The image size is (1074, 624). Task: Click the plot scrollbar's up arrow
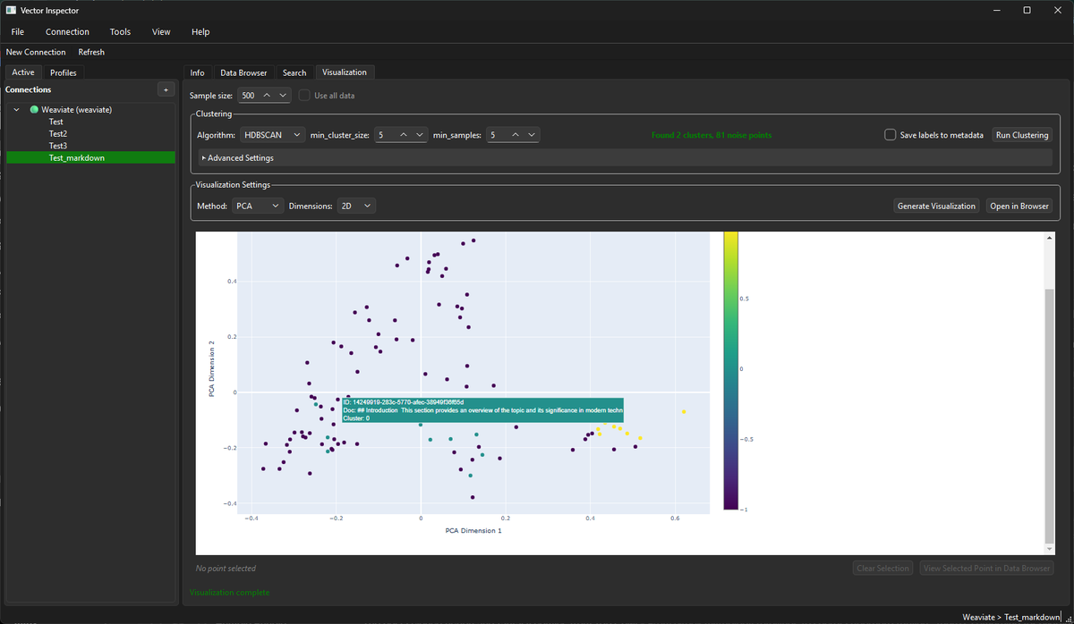(x=1050, y=237)
